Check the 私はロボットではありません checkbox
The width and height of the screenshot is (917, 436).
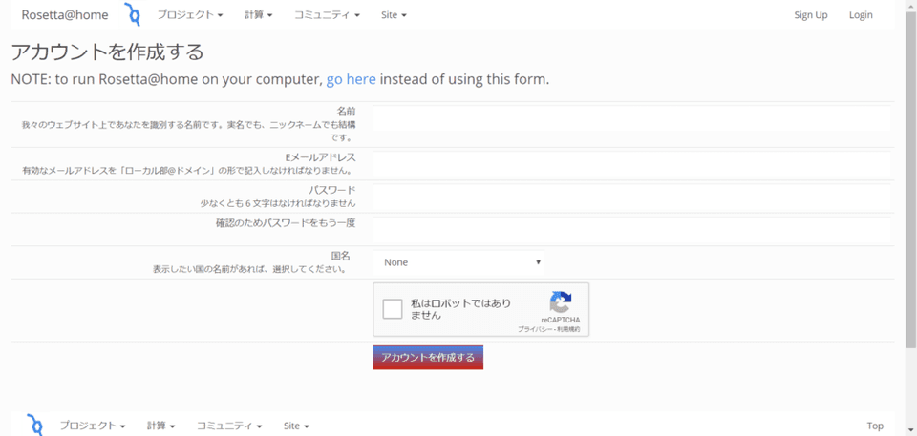[x=392, y=309]
